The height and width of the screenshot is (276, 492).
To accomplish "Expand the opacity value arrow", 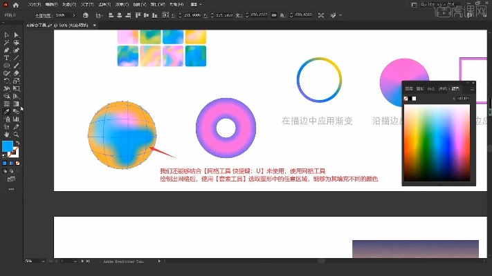I will tap(74, 15).
